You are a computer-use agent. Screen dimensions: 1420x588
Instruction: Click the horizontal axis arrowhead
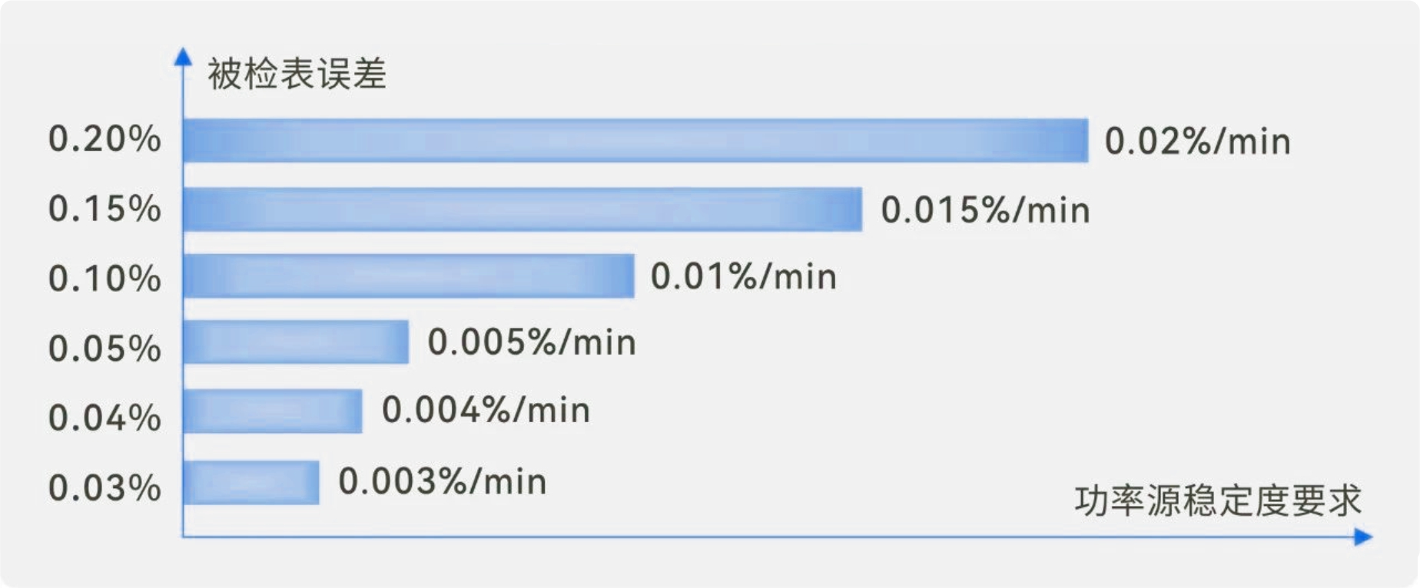[1363, 537]
